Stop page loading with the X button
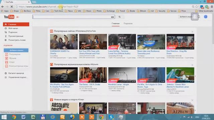The height and width of the screenshot is (120, 214). coord(12,7)
